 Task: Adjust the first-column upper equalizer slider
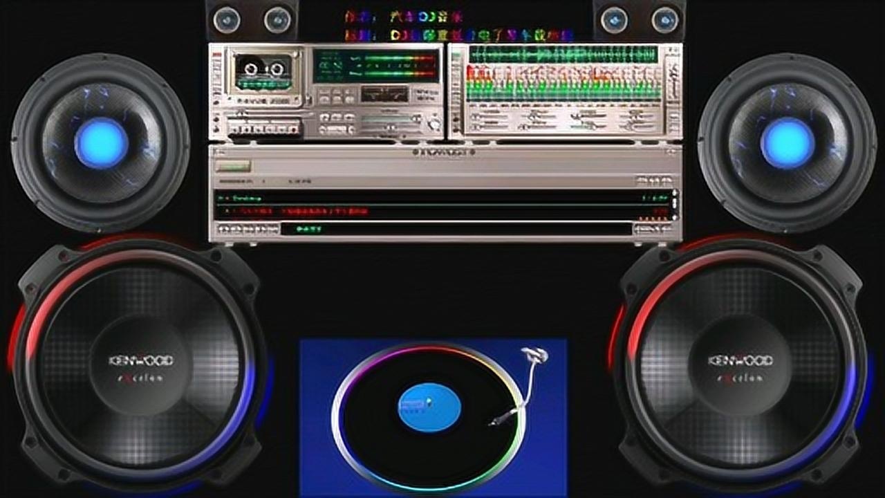point(490,115)
